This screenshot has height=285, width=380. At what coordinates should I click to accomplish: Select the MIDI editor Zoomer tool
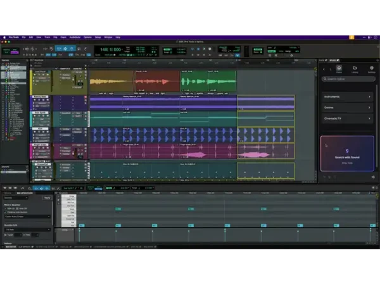(30, 188)
